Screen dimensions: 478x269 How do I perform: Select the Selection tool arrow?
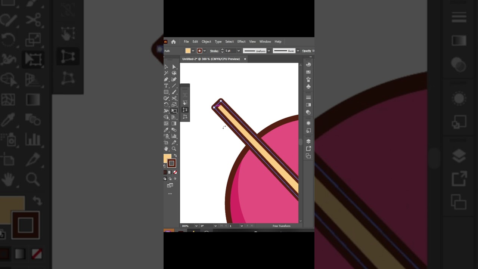pyautogui.click(x=166, y=67)
